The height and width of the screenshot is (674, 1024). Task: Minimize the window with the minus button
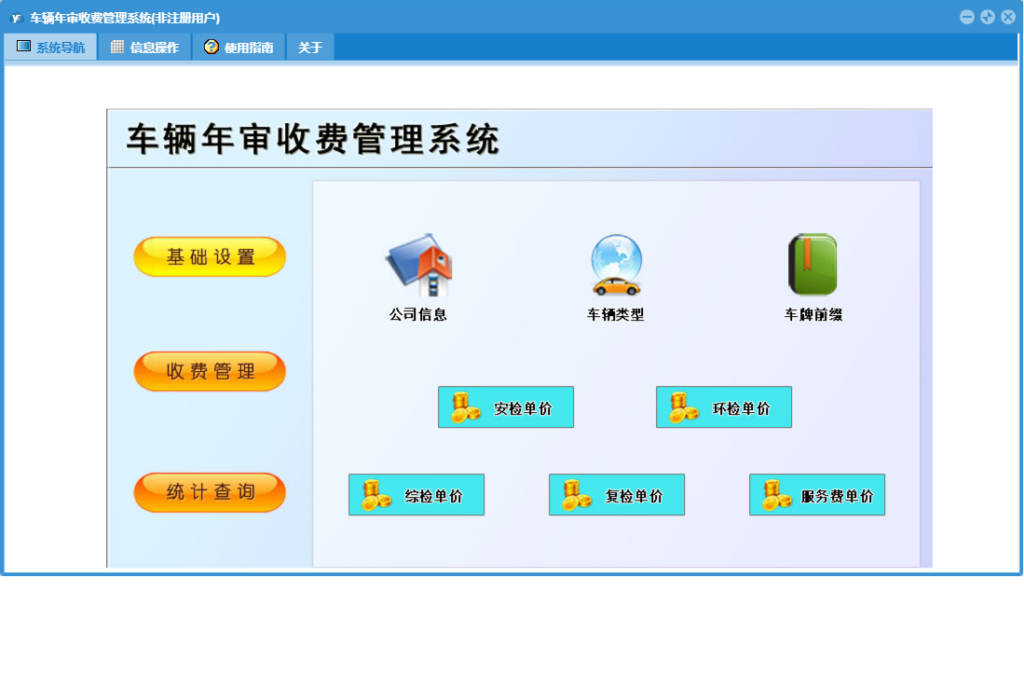967,17
